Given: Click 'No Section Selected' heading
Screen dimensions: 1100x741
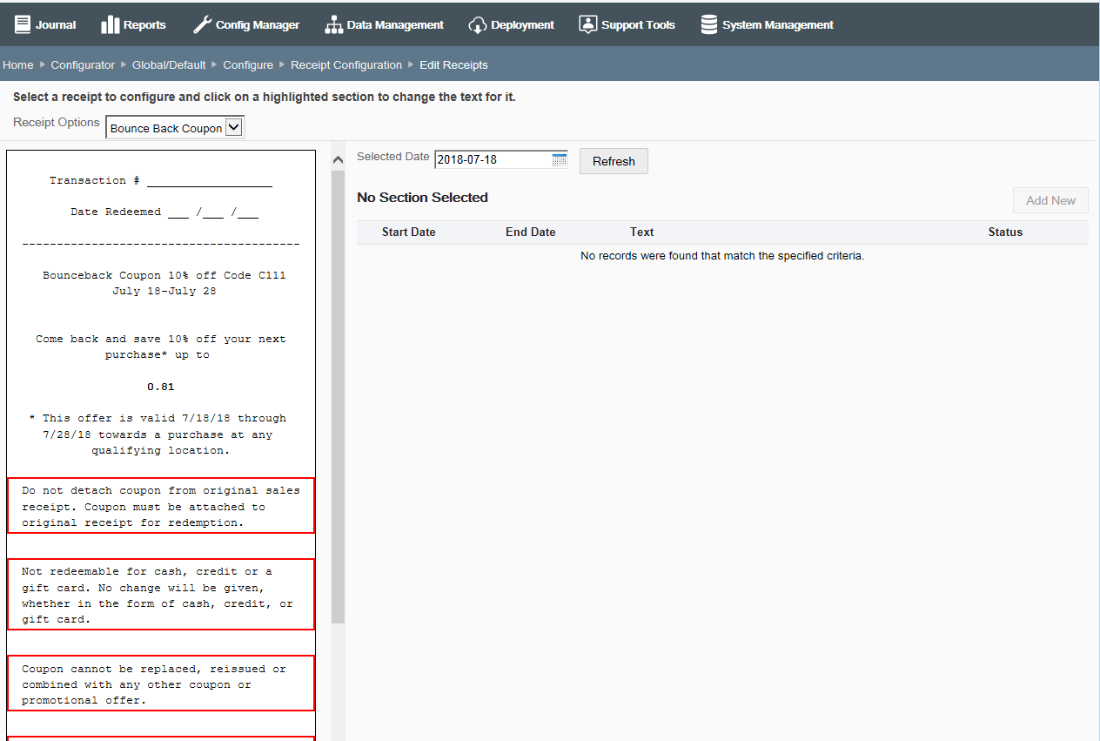Looking at the screenshot, I should coord(422,198).
